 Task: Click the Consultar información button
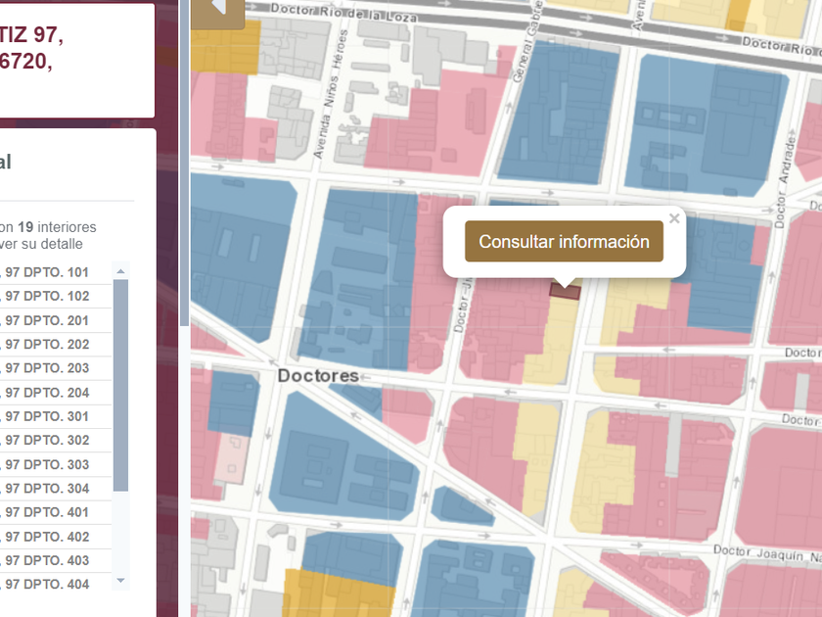564,241
